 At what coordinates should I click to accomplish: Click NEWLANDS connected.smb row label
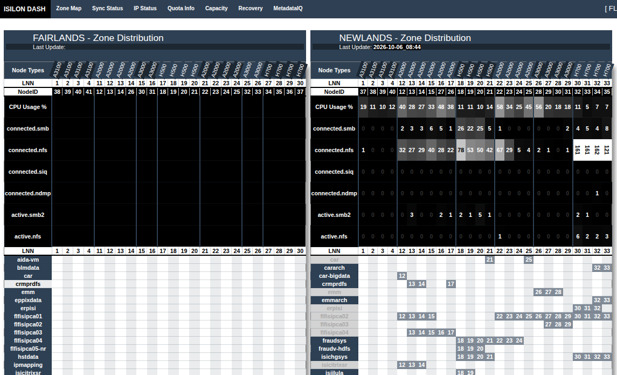coord(334,128)
